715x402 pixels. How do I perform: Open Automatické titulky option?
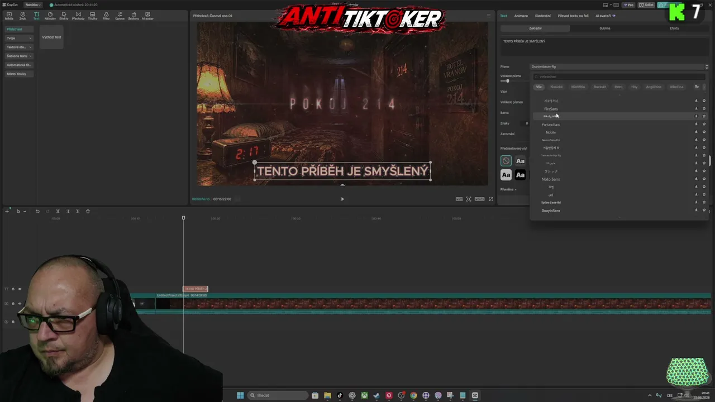tap(19, 65)
